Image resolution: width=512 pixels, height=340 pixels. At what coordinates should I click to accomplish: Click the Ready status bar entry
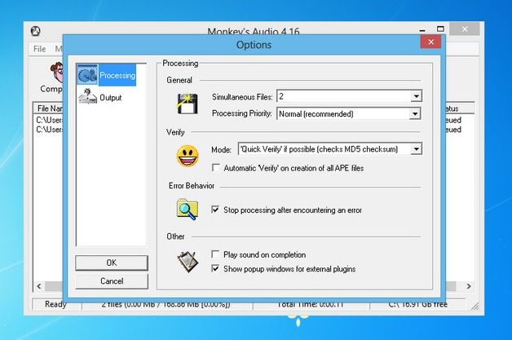tap(55, 304)
